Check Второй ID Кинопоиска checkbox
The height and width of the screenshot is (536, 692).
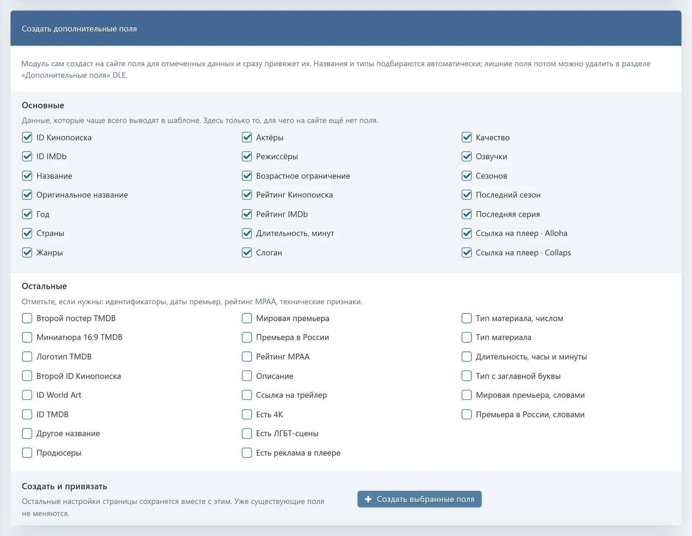[x=27, y=376]
